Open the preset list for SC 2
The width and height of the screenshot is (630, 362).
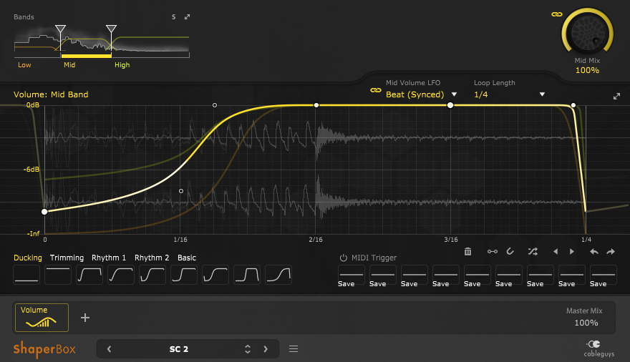pyautogui.click(x=294, y=349)
